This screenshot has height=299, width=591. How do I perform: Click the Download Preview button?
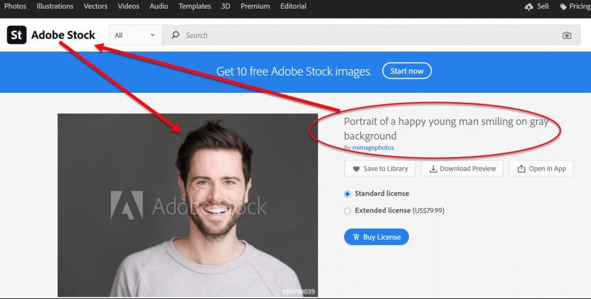click(x=463, y=168)
